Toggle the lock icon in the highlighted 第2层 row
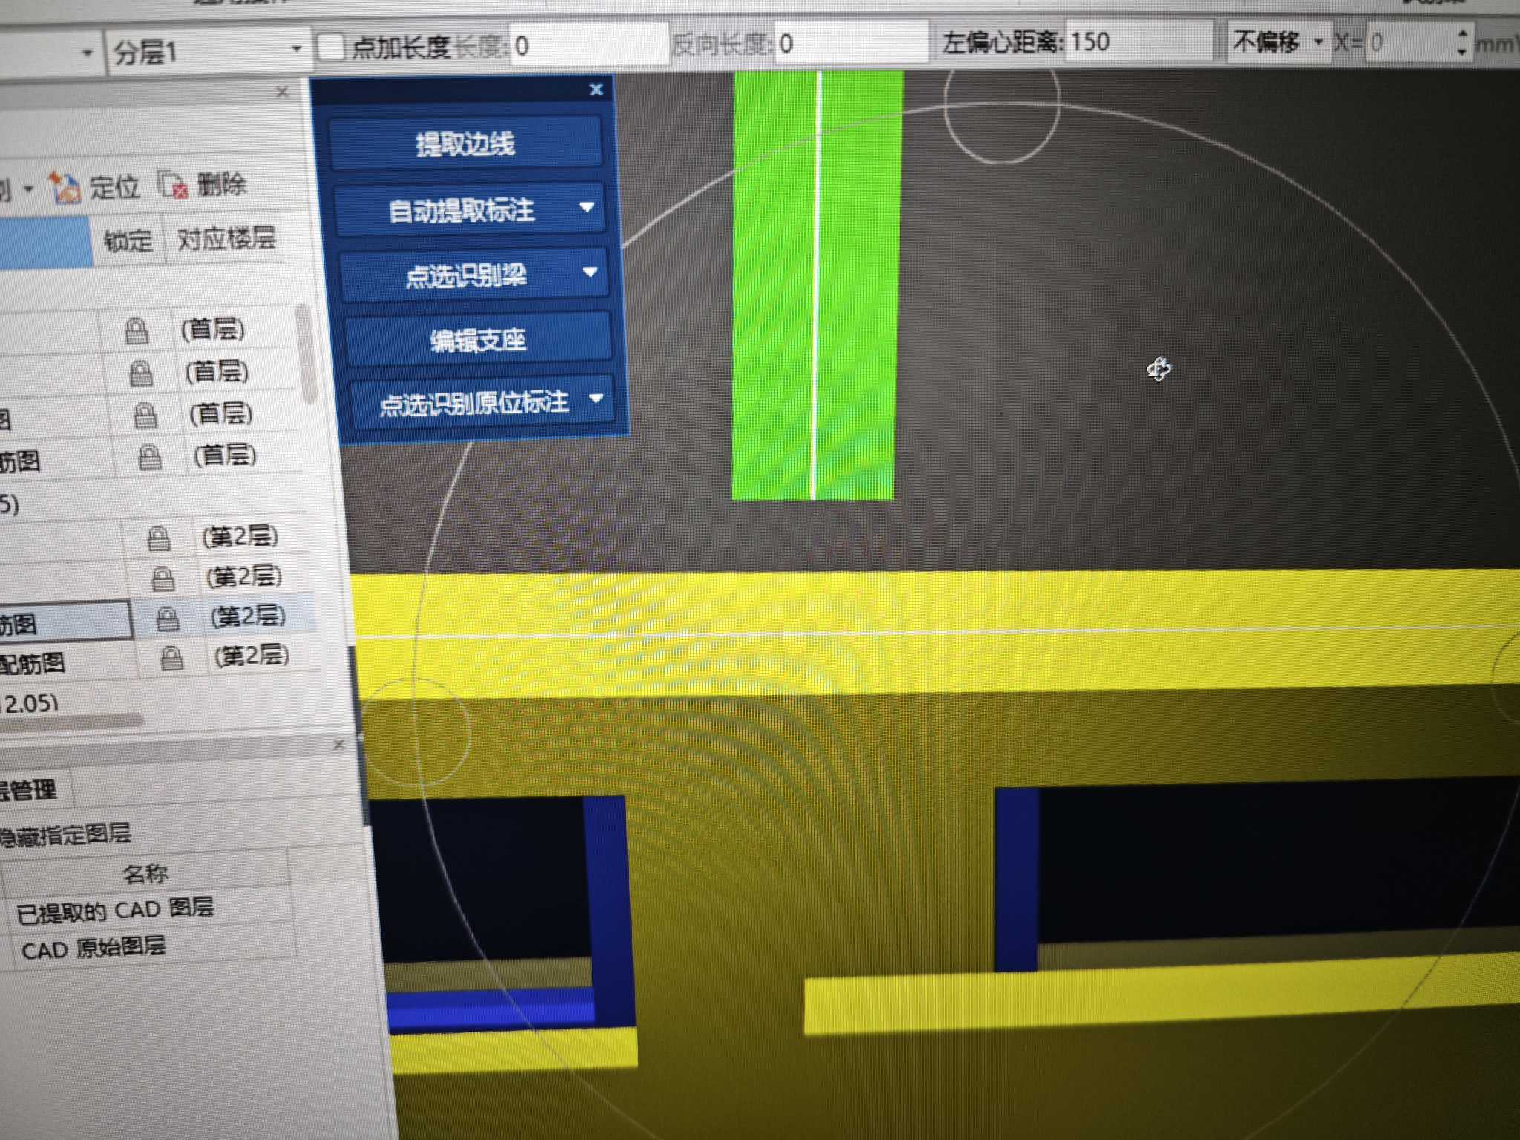 click(168, 618)
